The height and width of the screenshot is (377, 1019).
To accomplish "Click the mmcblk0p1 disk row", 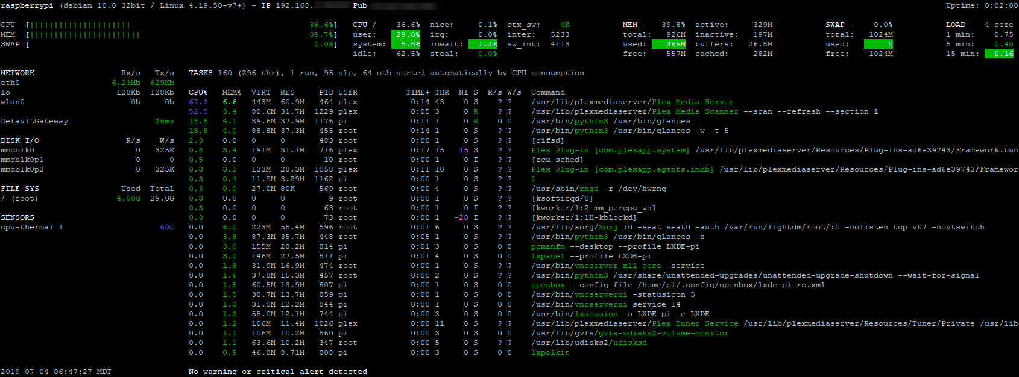I will click(87, 160).
